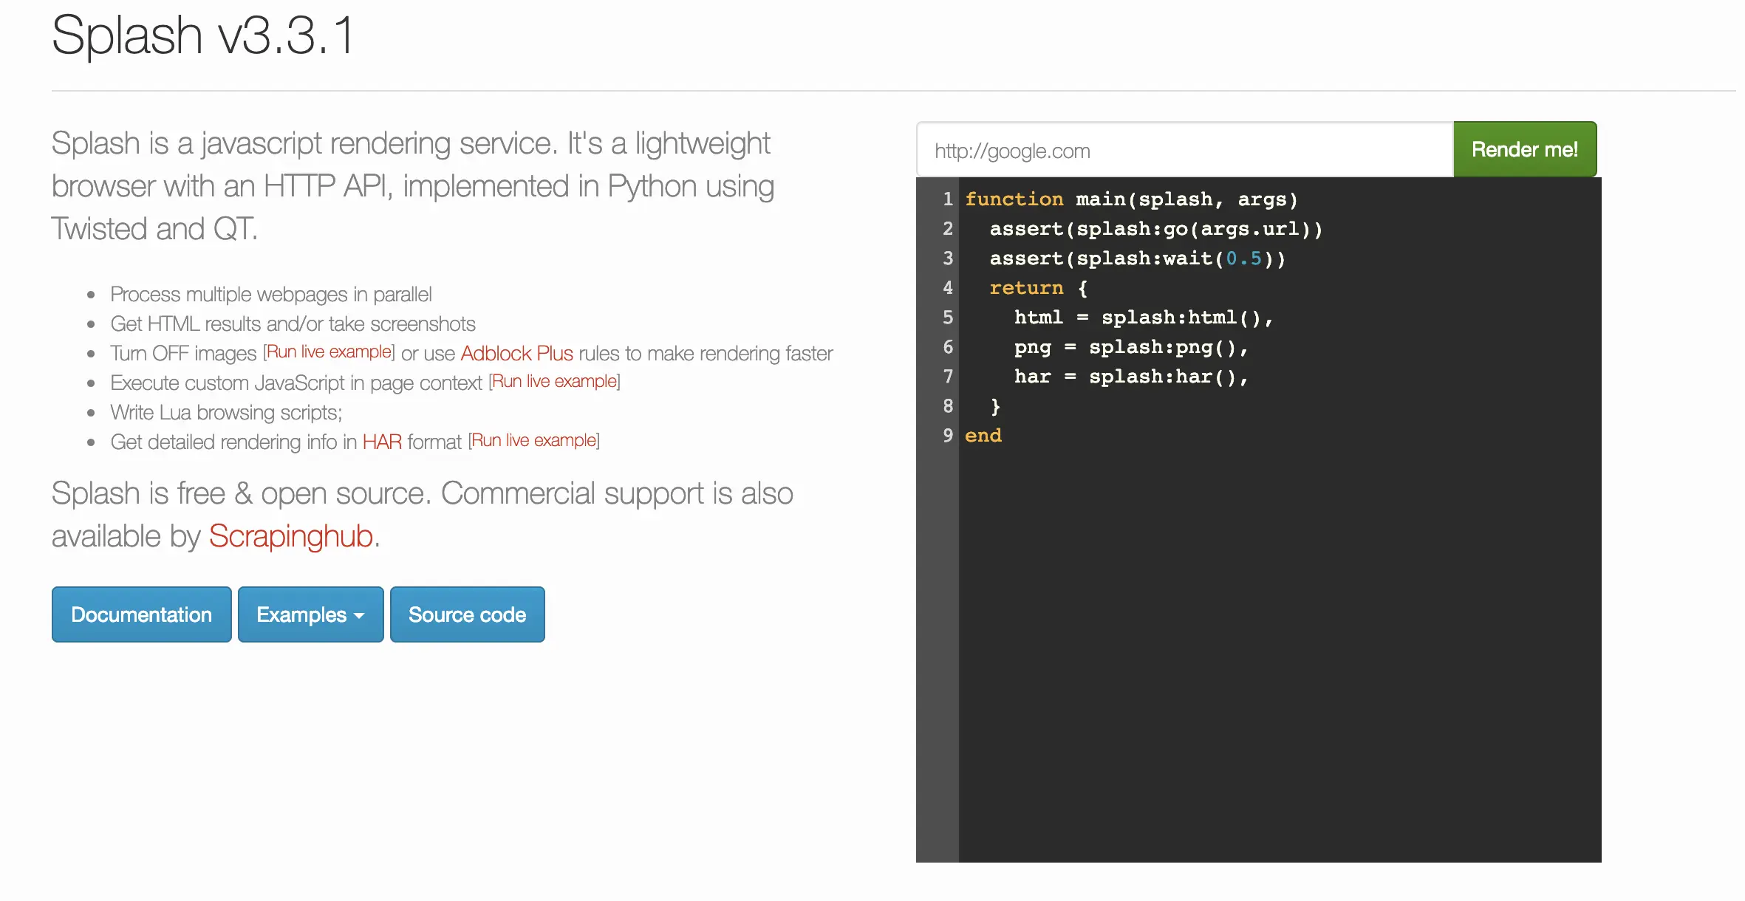The height and width of the screenshot is (901, 1745).
Task: Run live example for HAR rendering info
Action: pyautogui.click(x=534, y=440)
